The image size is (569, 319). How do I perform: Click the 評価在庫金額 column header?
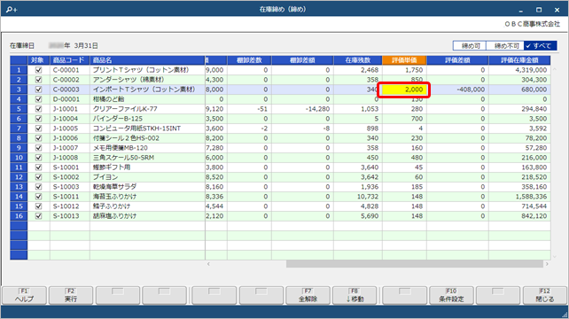[519, 60]
